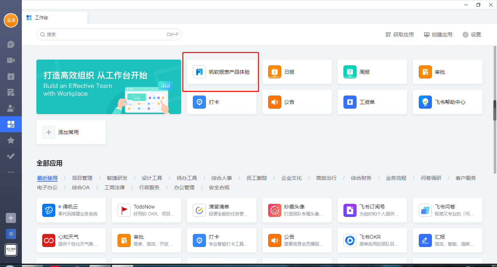The height and width of the screenshot is (267, 497).
Task: Open 公告 in the all-apps list
Action: [x=297, y=240]
